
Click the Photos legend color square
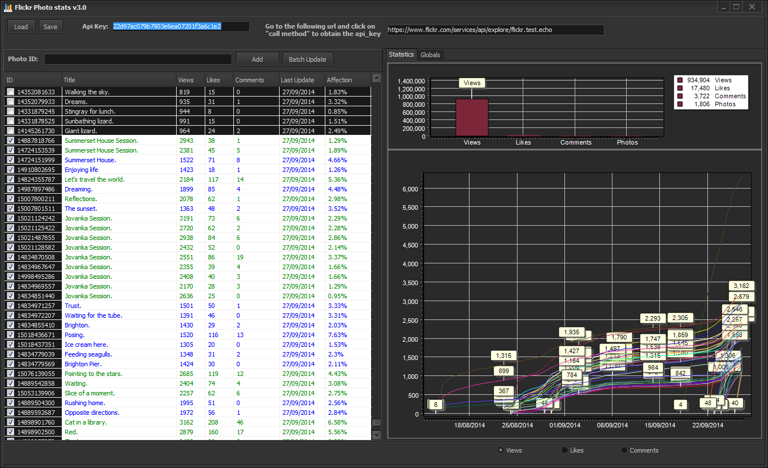679,105
